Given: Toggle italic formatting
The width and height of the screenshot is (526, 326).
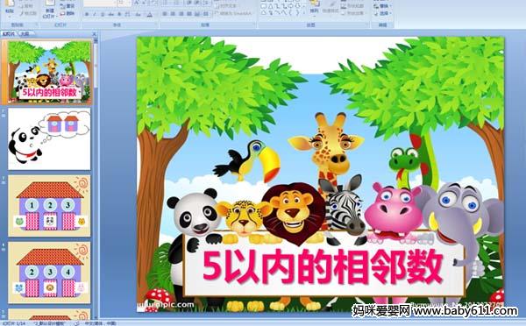Looking at the screenshot, I should pyautogui.click(x=95, y=14).
